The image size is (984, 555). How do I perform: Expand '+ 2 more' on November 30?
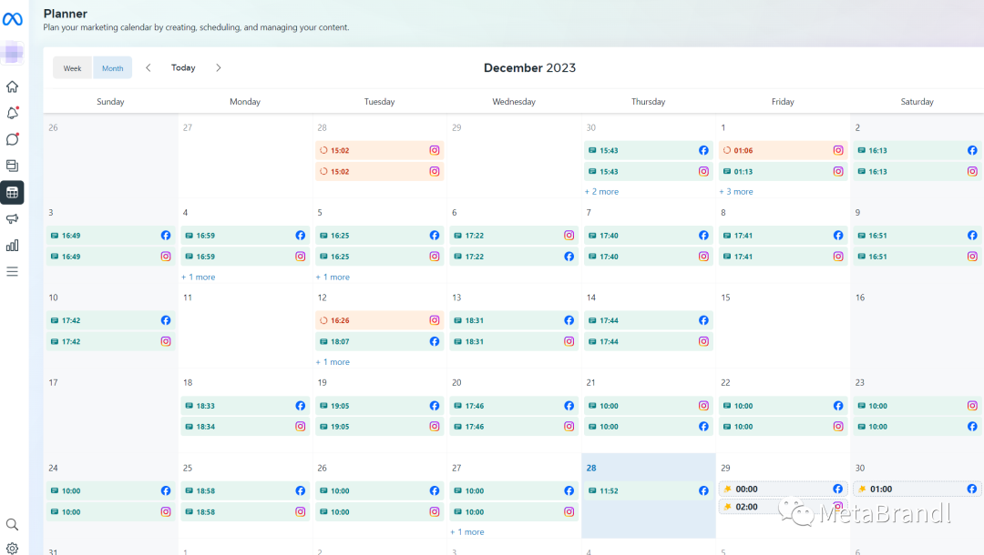tap(601, 192)
